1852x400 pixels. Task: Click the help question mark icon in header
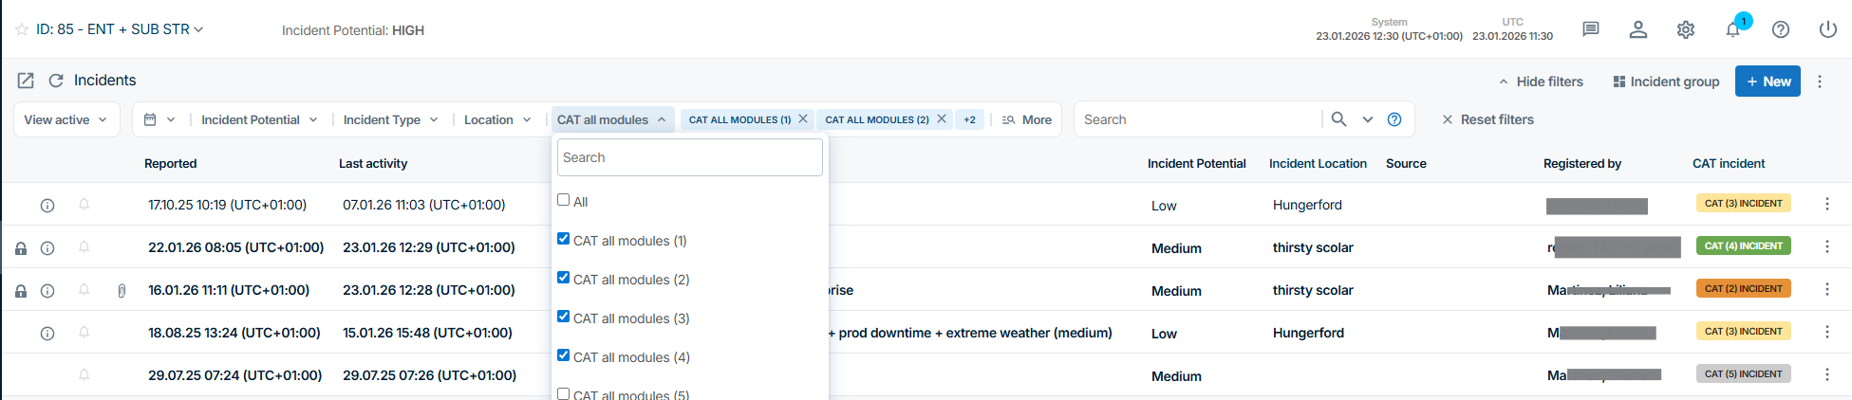[1781, 29]
